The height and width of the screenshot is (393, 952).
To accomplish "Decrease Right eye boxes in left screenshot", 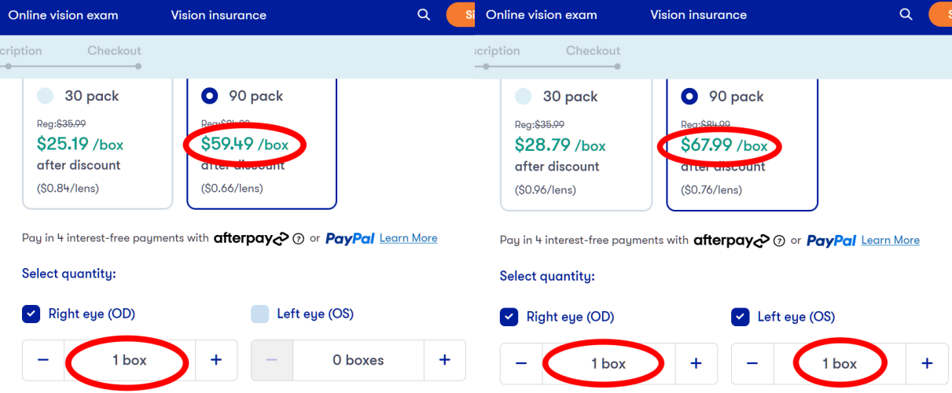I will (43, 360).
